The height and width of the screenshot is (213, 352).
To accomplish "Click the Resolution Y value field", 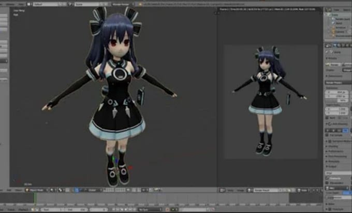I will point(337,96).
